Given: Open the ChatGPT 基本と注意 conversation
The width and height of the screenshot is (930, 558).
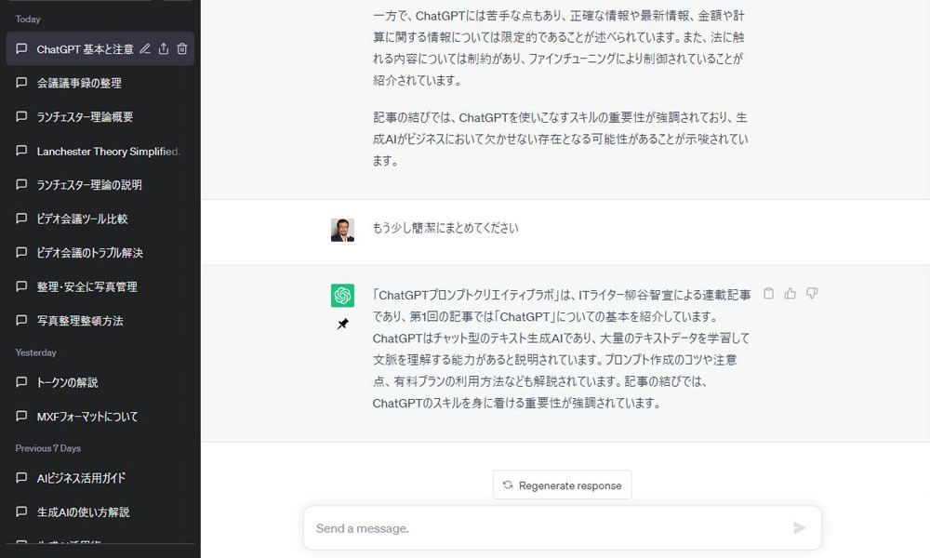Looking at the screenshot, I should (x=100, y=48).
